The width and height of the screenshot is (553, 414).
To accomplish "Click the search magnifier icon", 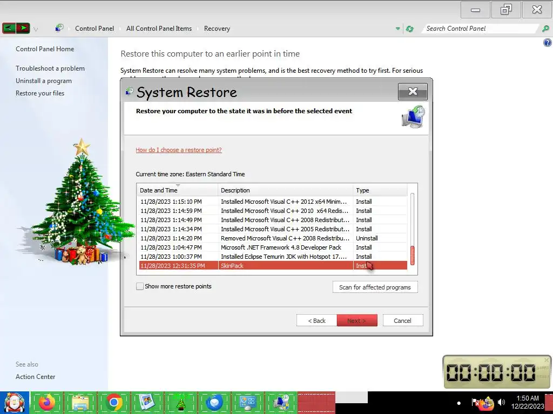I will (545, 29).
